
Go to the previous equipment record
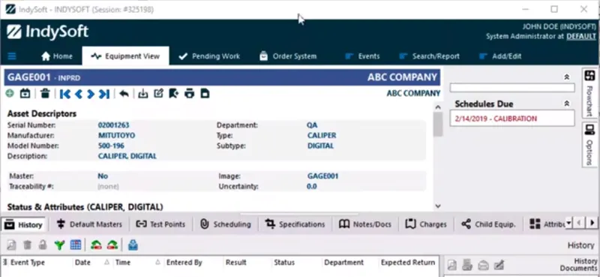pyautogui.click(x=79, y=94)
